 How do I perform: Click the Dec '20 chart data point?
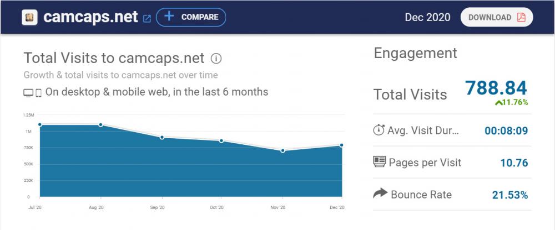pos(342,145)
